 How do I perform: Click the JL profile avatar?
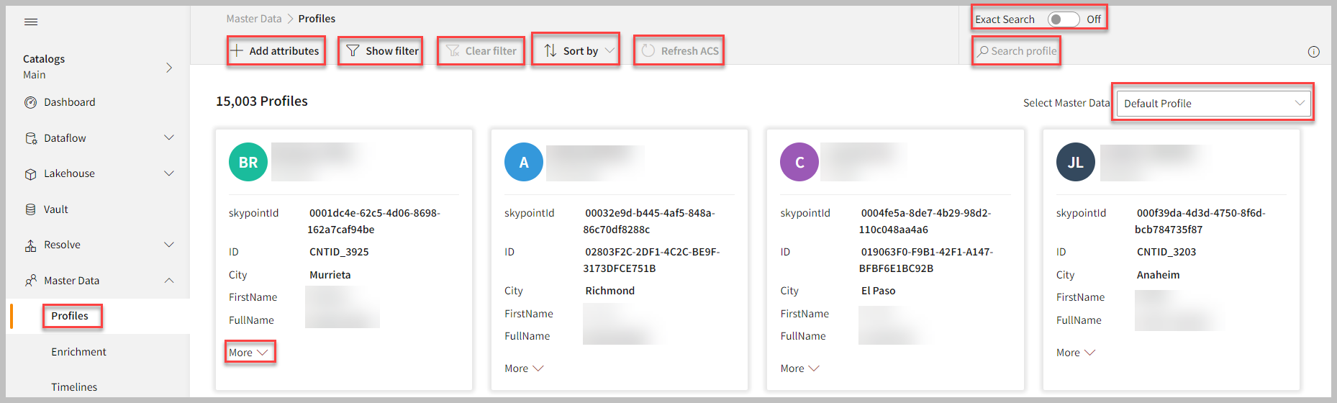point(1076,162)
